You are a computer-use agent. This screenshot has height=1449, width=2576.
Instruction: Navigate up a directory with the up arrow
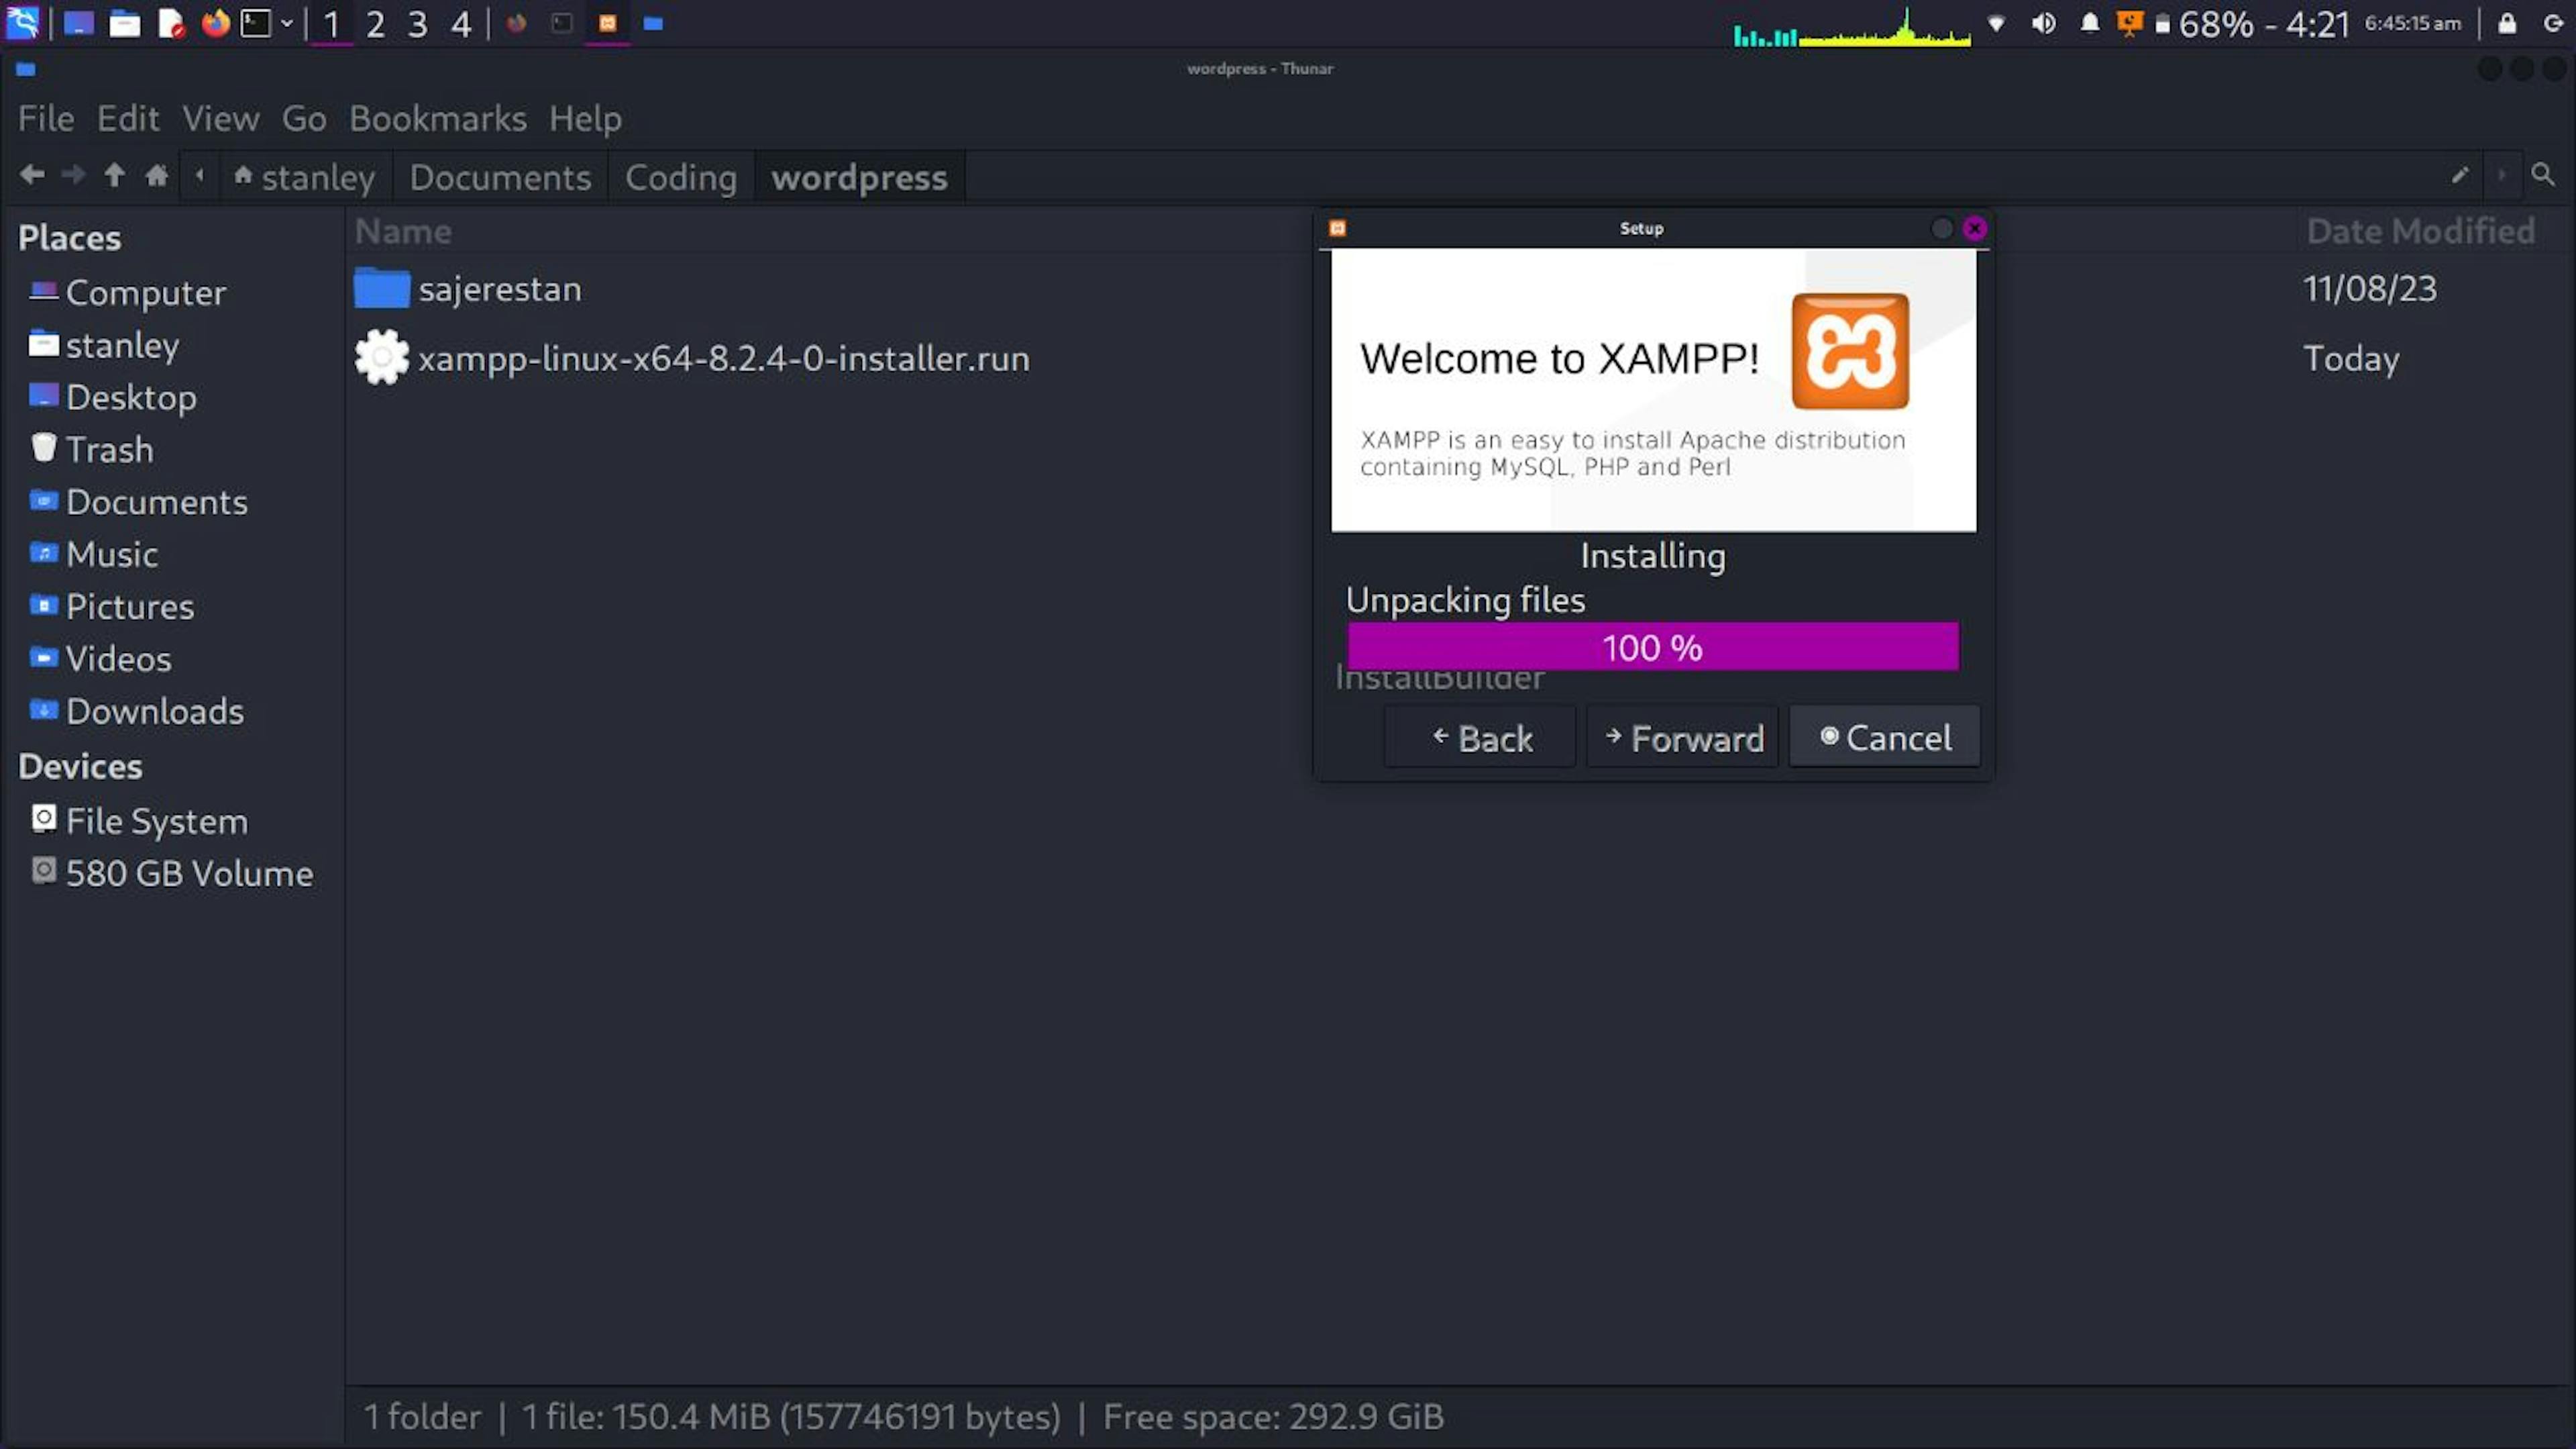(x=114, y=174)
